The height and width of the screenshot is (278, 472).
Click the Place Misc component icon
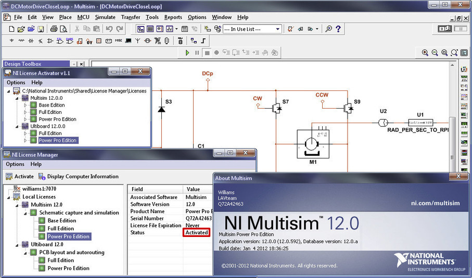(119, 41)
